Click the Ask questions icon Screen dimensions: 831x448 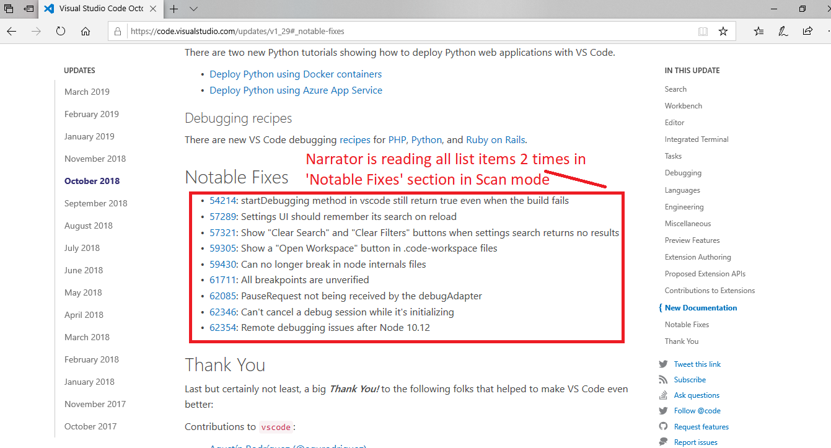tap(663, 395)
